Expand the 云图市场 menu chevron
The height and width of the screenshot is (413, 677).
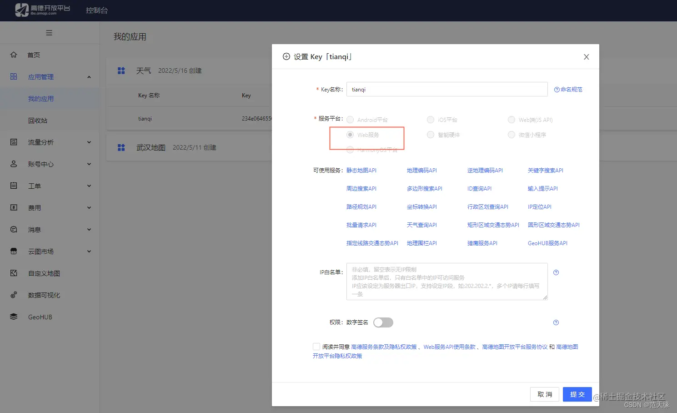(89, 251)
